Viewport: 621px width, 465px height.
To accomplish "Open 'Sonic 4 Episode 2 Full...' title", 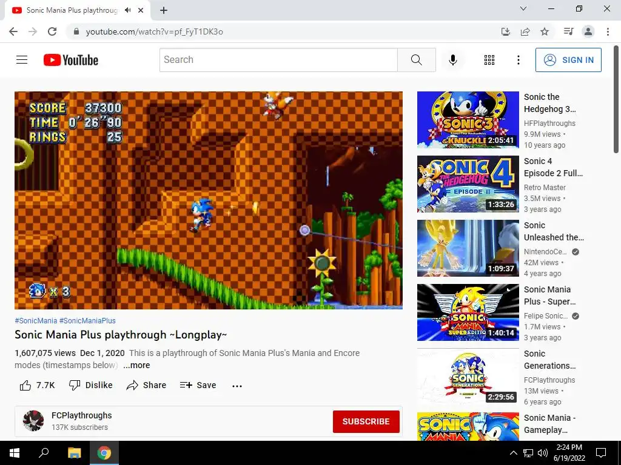I will (x=553, y=167).
